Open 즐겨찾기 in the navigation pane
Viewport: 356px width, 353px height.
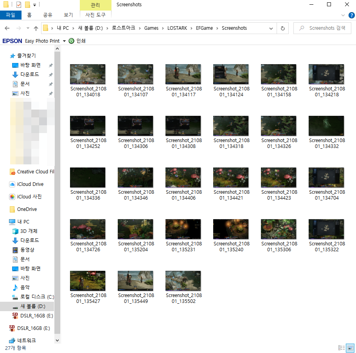(23, 56)
